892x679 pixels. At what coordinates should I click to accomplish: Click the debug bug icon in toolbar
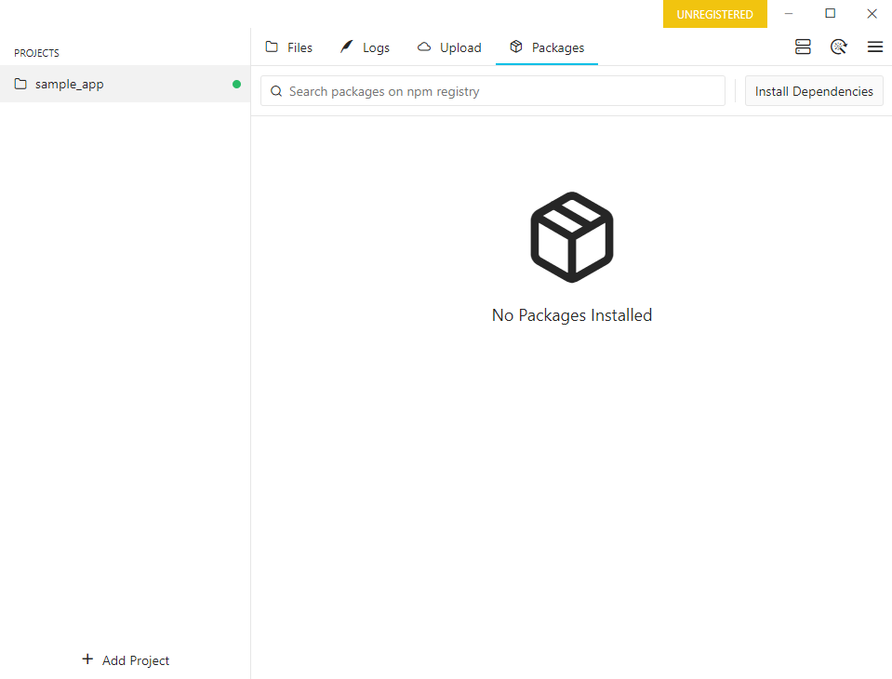coord(839,47)
